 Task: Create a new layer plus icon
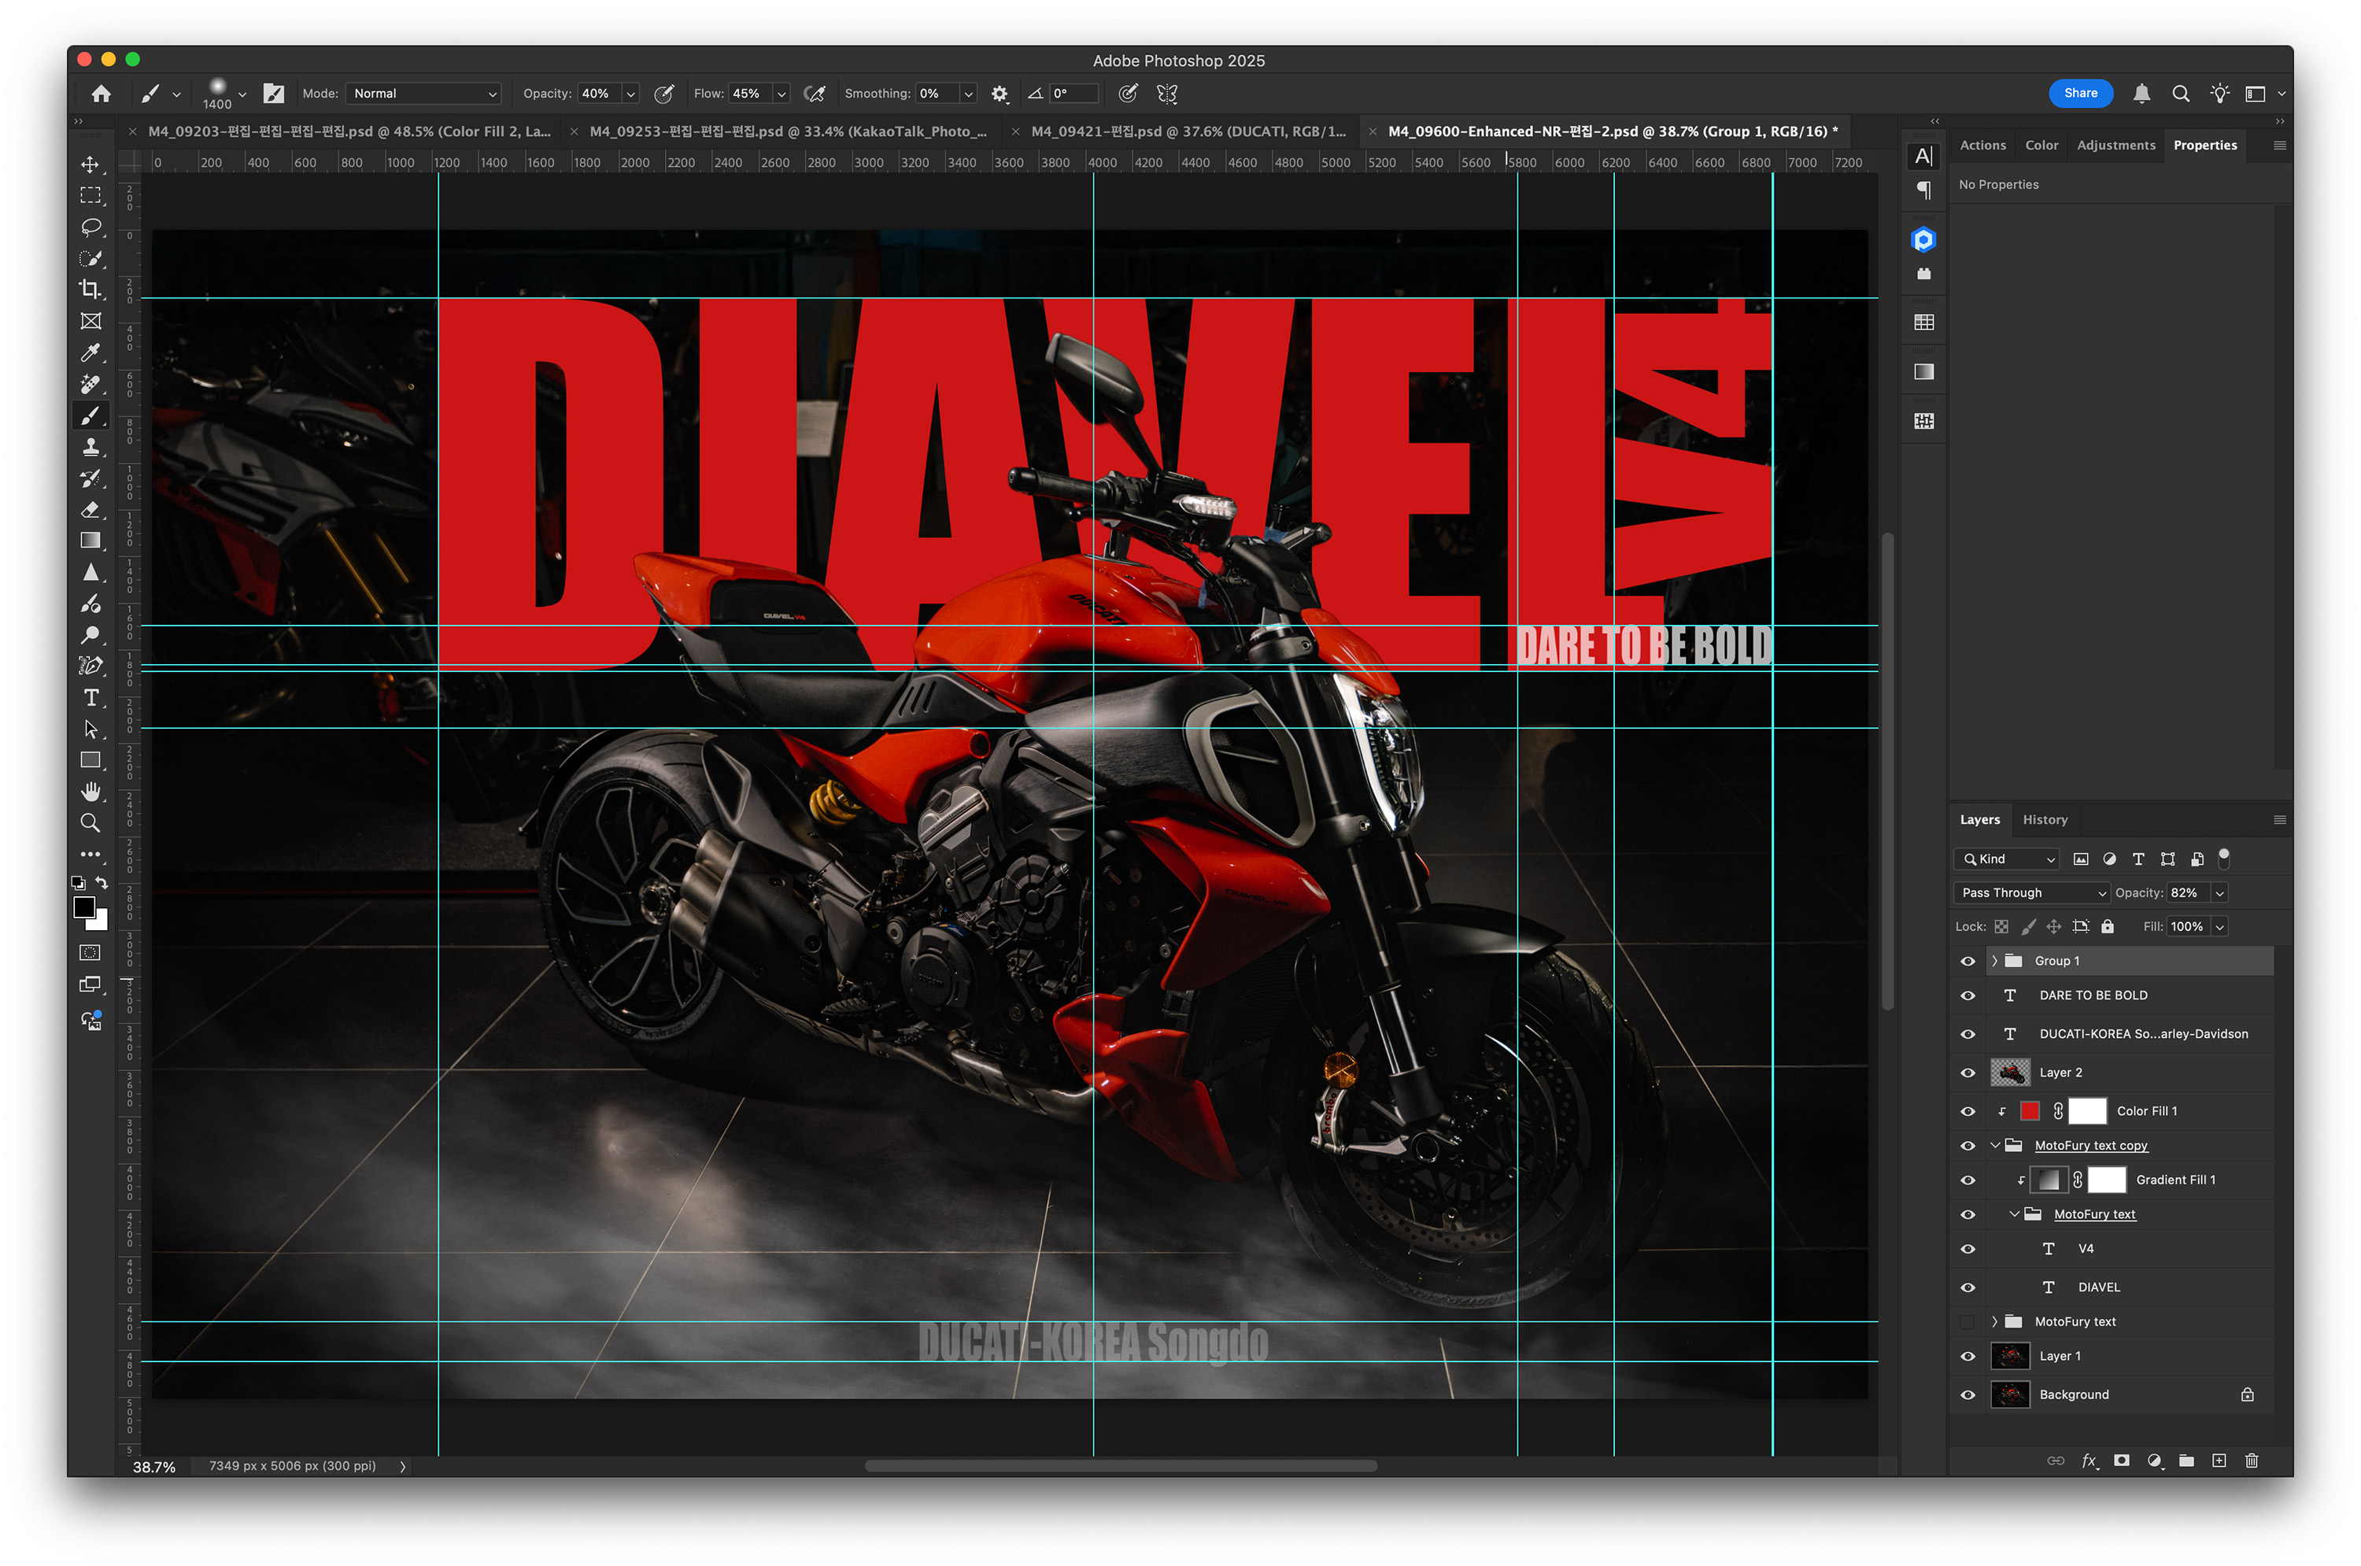coord(2219,1461)
